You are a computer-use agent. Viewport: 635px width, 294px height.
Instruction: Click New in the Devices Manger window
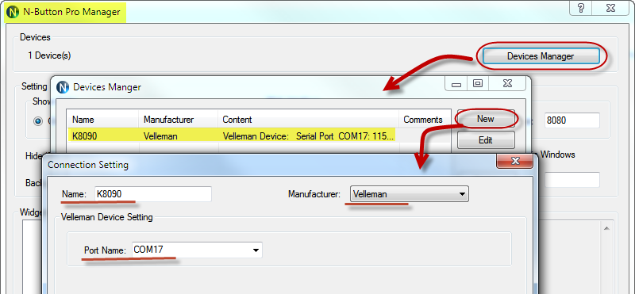point(486,119)
